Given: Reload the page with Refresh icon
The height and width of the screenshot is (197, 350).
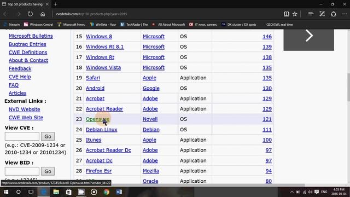Looking at the screenshot, I should 30,14.
